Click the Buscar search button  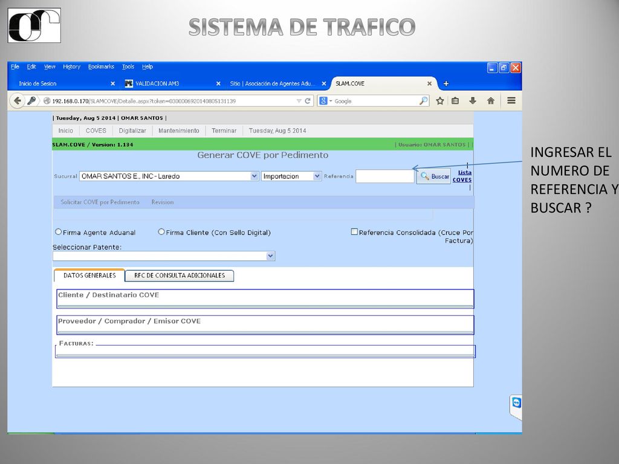434,176
